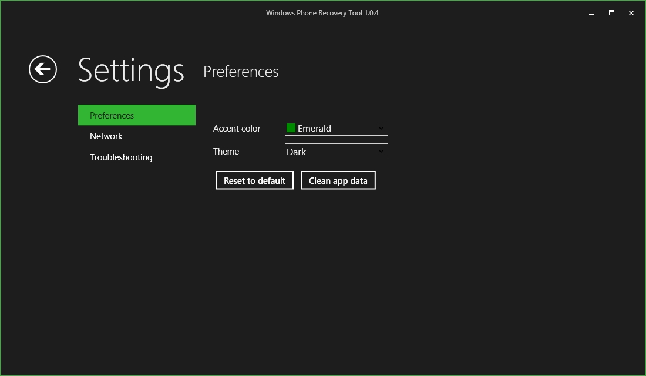646x376 pixels.
Task: Click the Preferences subheading next to Settings
Action: tap(241, 72)
